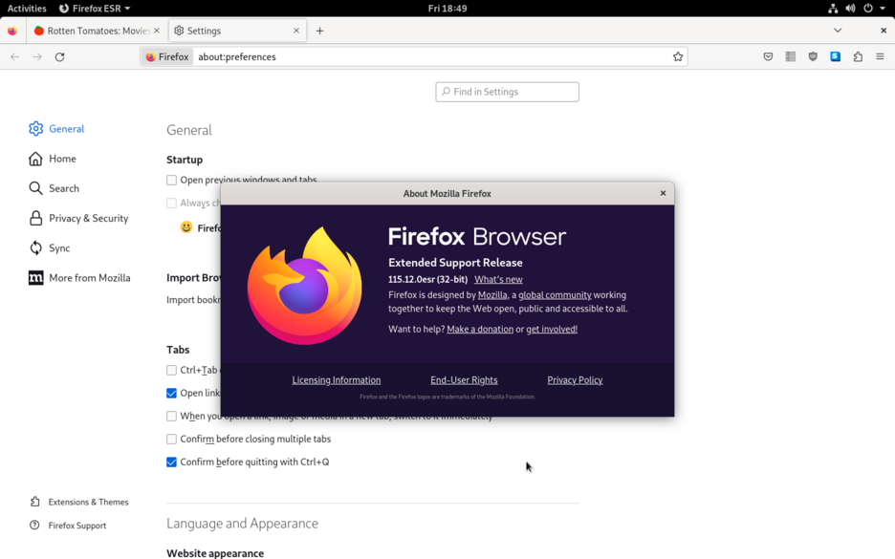The height and width of the screenshot is (559, 895).
Task: Open the system status menu arrow
Action: [883, 9]
